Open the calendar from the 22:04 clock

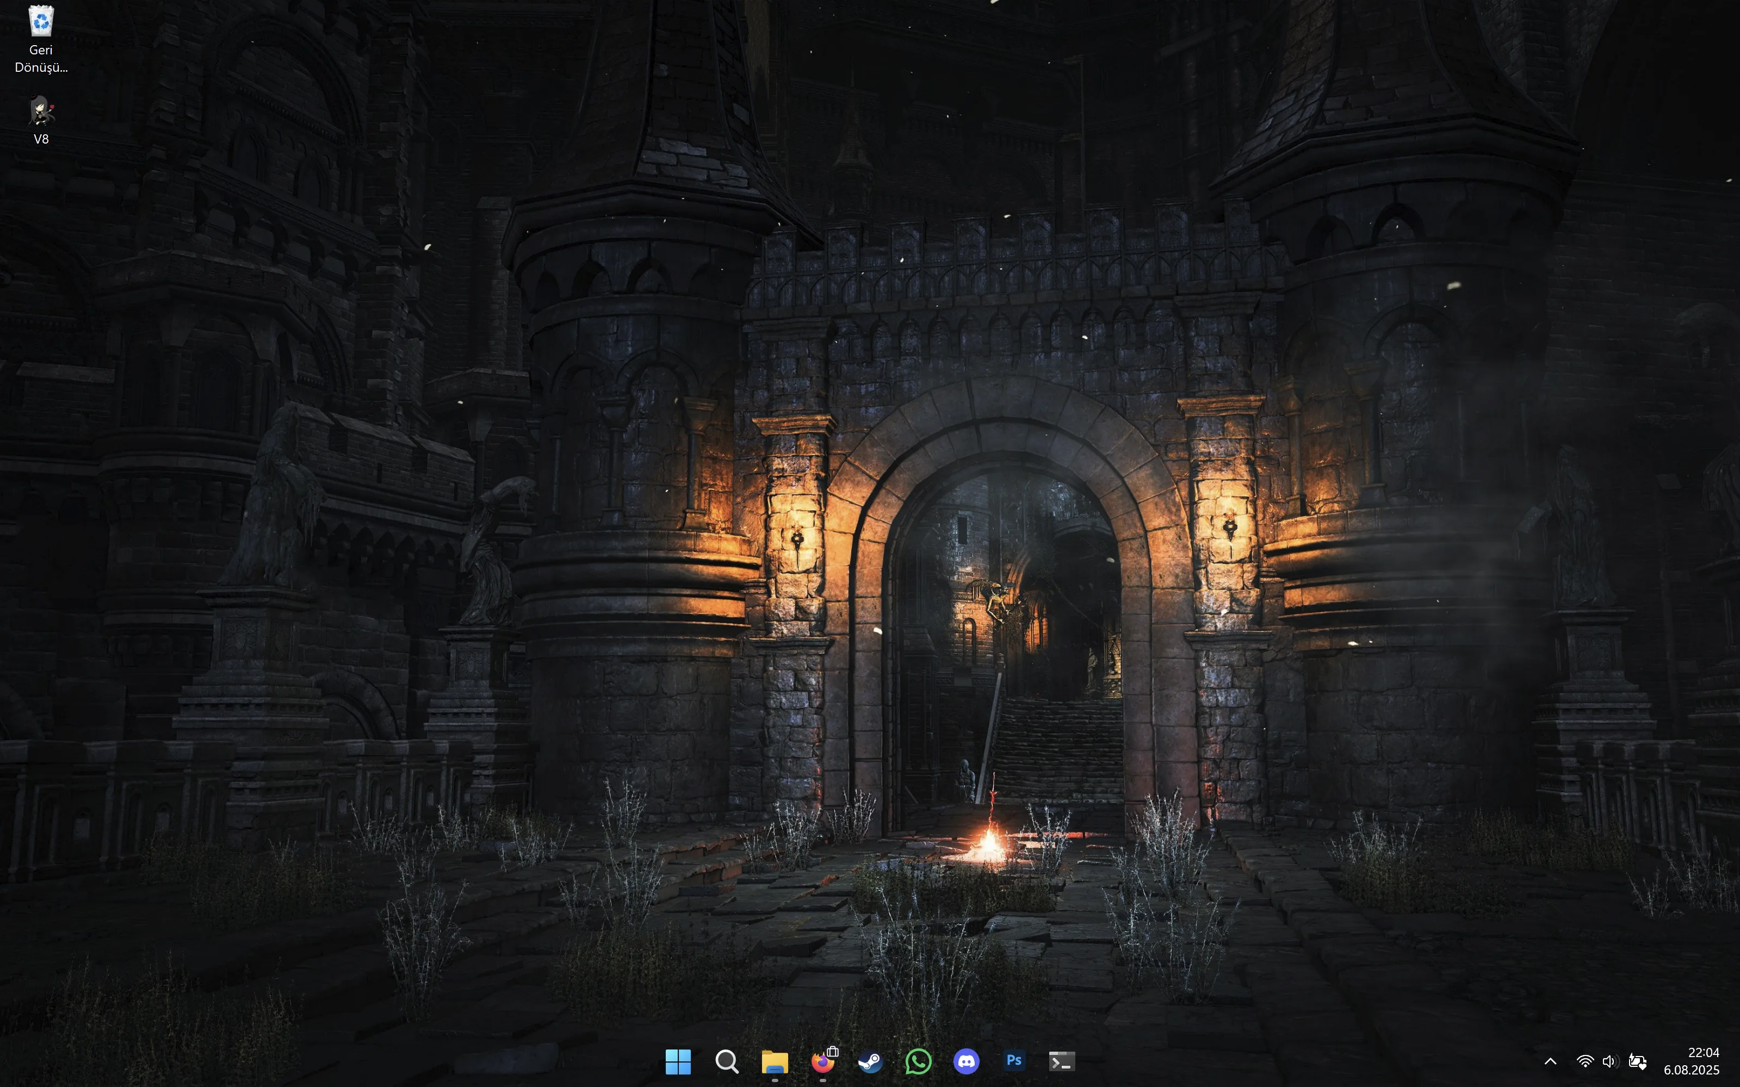(x=1691, y=1061)
